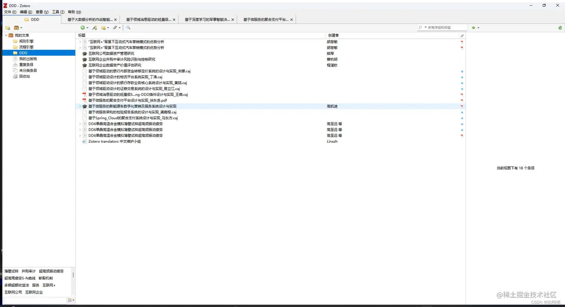Image resolution: width=565 pixels, height=307 pixels.
Task: Click the New Collection icon in toolbar
Action: click(x=7, y=28)
